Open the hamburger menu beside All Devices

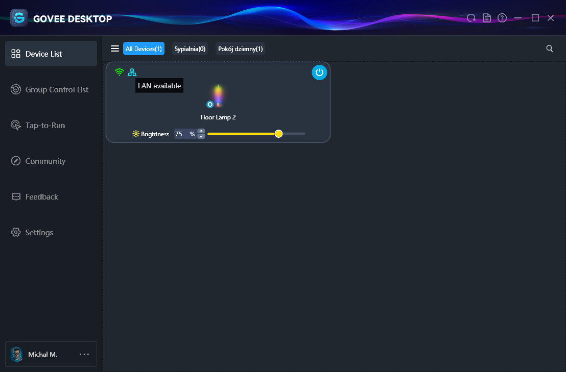pyautogui.click(x=115, y=48)
